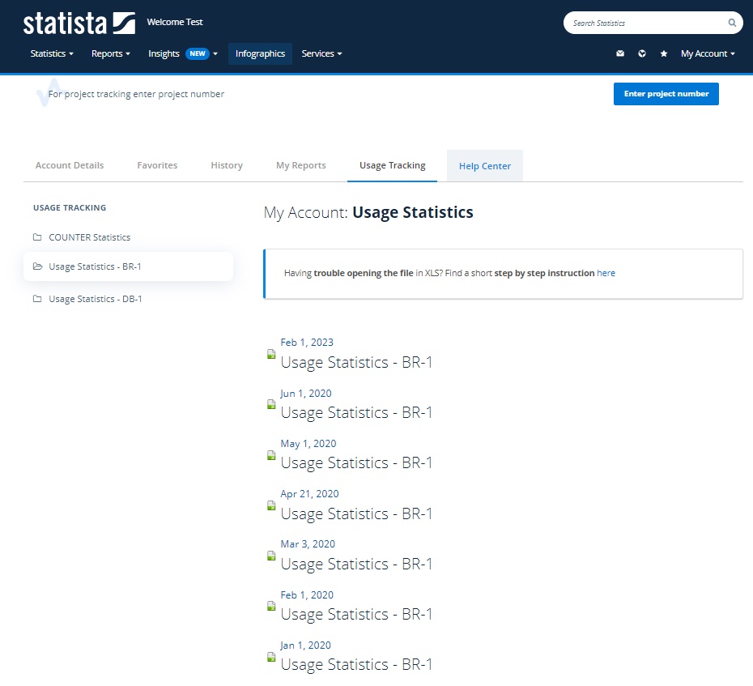Open COUNTER Statistics in sidebar

click(89, 237)
